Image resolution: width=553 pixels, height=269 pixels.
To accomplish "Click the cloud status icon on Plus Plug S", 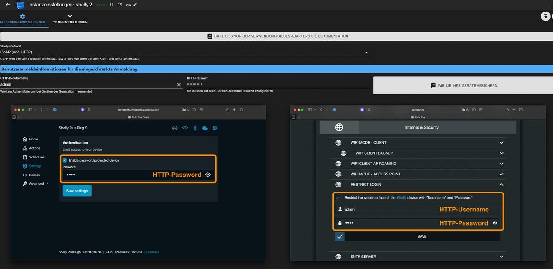I will pyautogui.click(x=205, y=128).
